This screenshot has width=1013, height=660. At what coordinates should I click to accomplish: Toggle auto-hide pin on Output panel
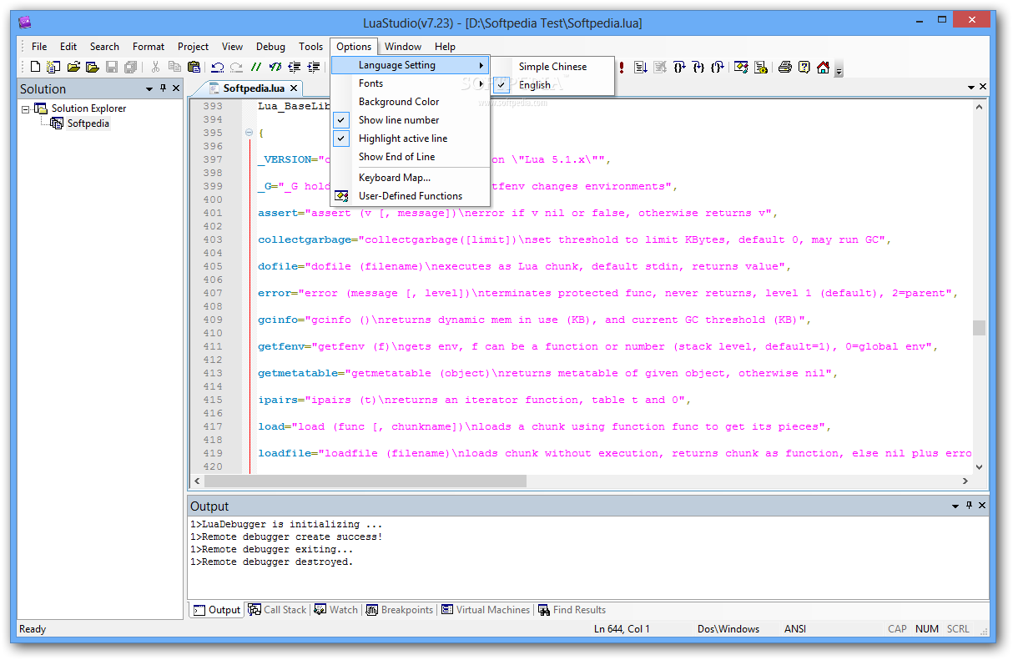click(969, 506)
